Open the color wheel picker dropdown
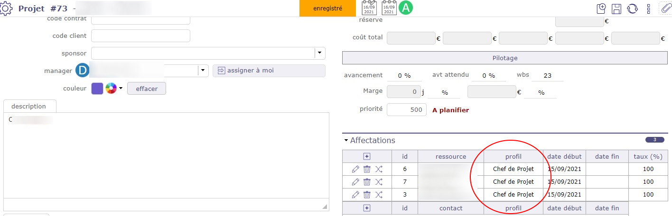 pos(114,89)
